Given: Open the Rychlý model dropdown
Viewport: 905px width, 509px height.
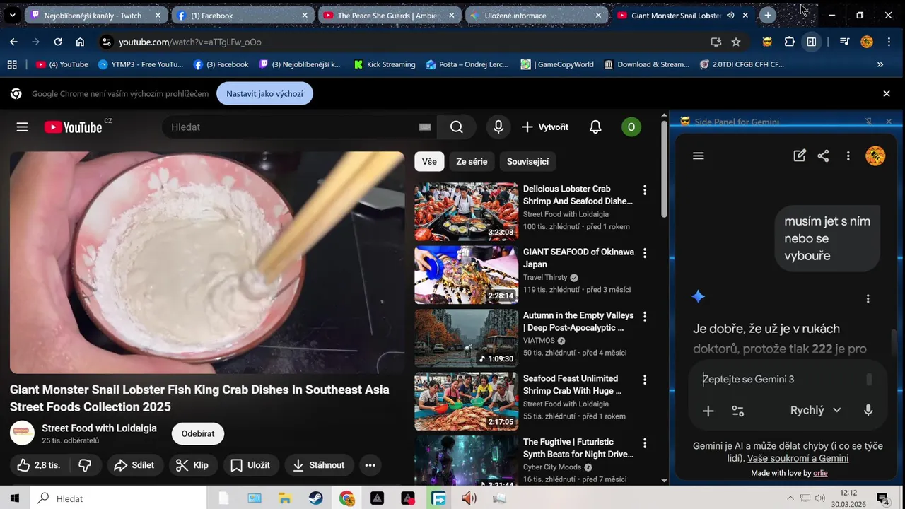Looking at the screenshot, I should (x=815, y=411).
